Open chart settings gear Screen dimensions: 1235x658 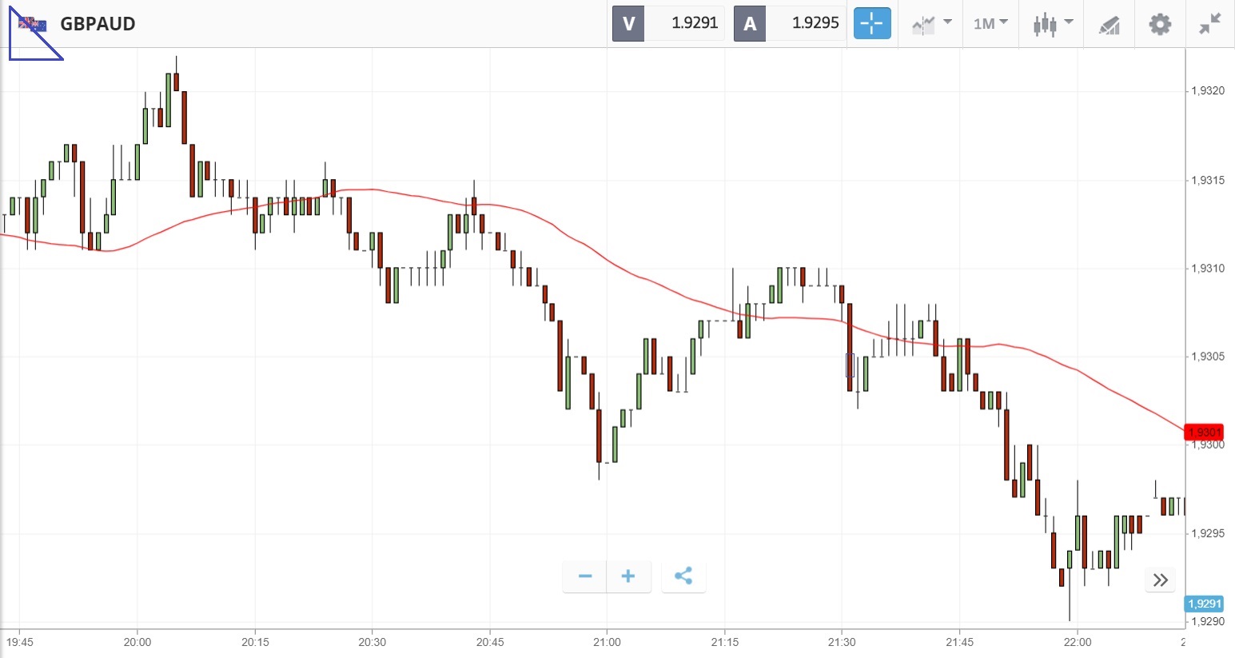(x=1160, y=24)
